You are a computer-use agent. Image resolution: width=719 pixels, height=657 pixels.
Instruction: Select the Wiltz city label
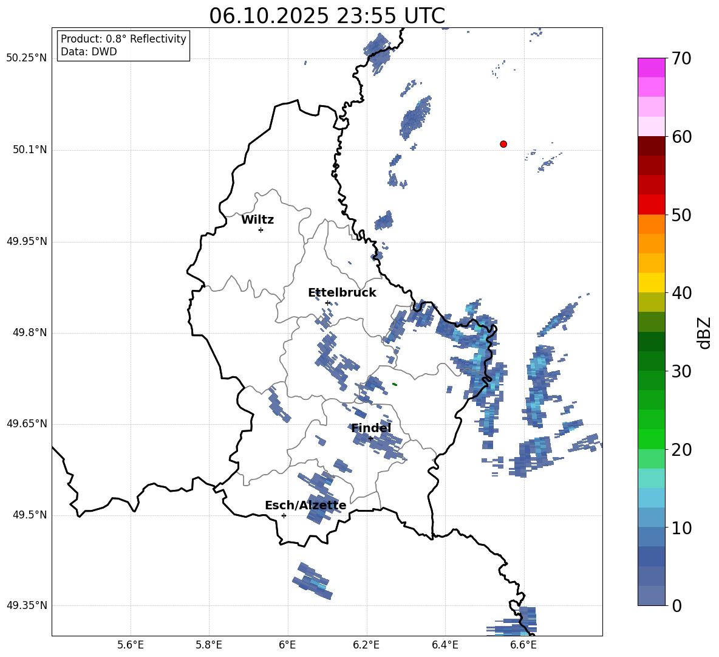pos(257,220)
